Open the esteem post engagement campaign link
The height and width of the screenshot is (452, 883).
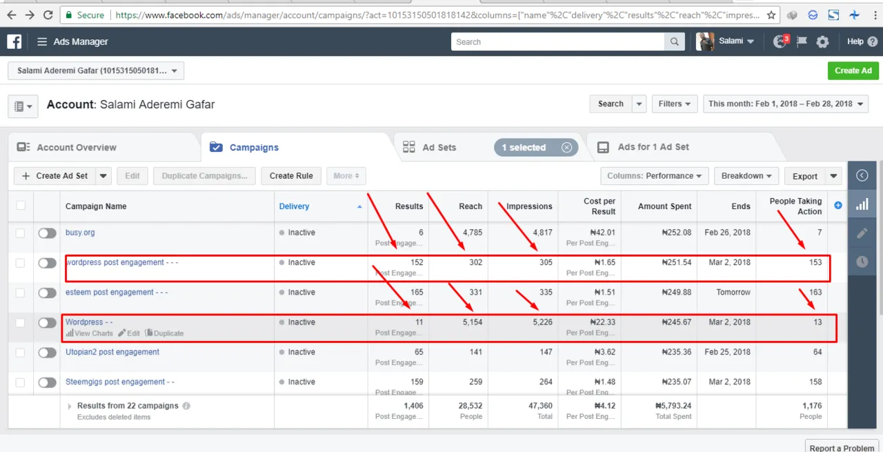(x=117, y=293)
